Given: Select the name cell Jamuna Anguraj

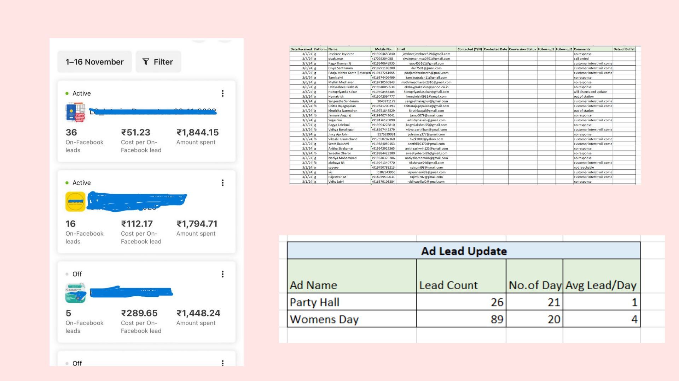Looking at the screenshot, I should pyautogui.click(x=349, y=115).
